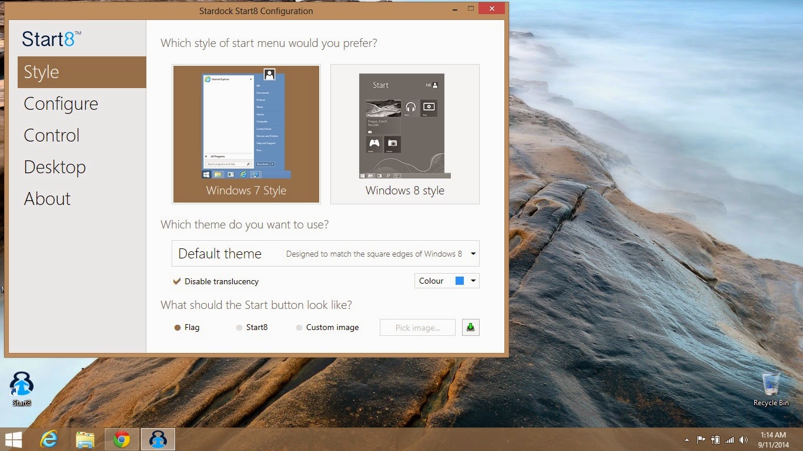Open the Start8 shortcut on the desktop
The image size is (803, 451).
[22, 389]
